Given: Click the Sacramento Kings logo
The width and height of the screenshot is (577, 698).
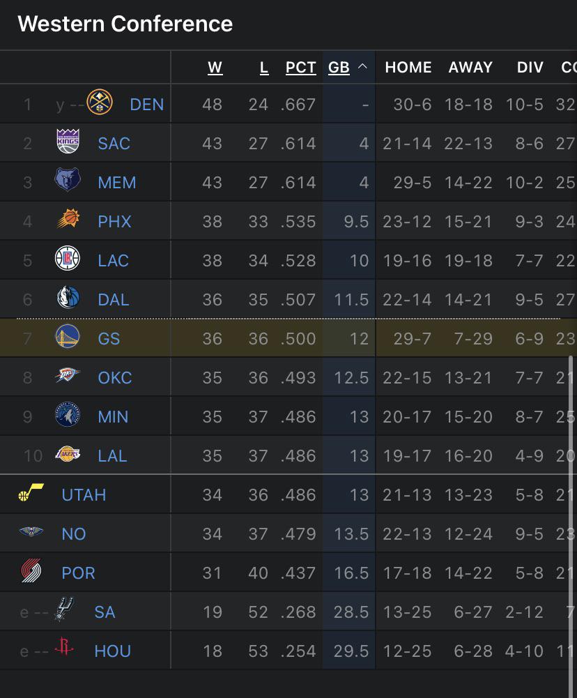Looking at the screenshot, I should click(x=68, y=142).
